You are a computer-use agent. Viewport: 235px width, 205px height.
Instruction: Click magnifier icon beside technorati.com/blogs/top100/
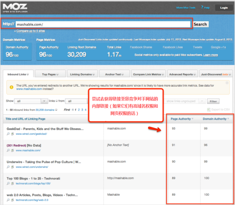click(x=8, y=183)
